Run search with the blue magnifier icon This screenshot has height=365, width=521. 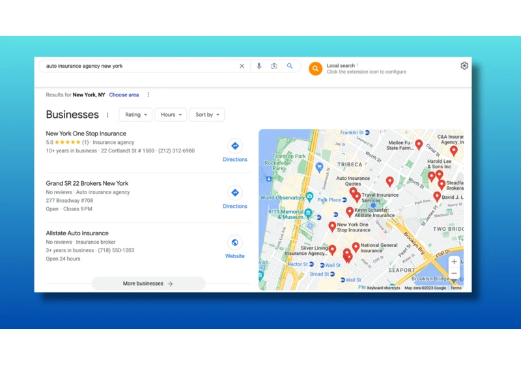pyautogui.click(x=290, y=66)
